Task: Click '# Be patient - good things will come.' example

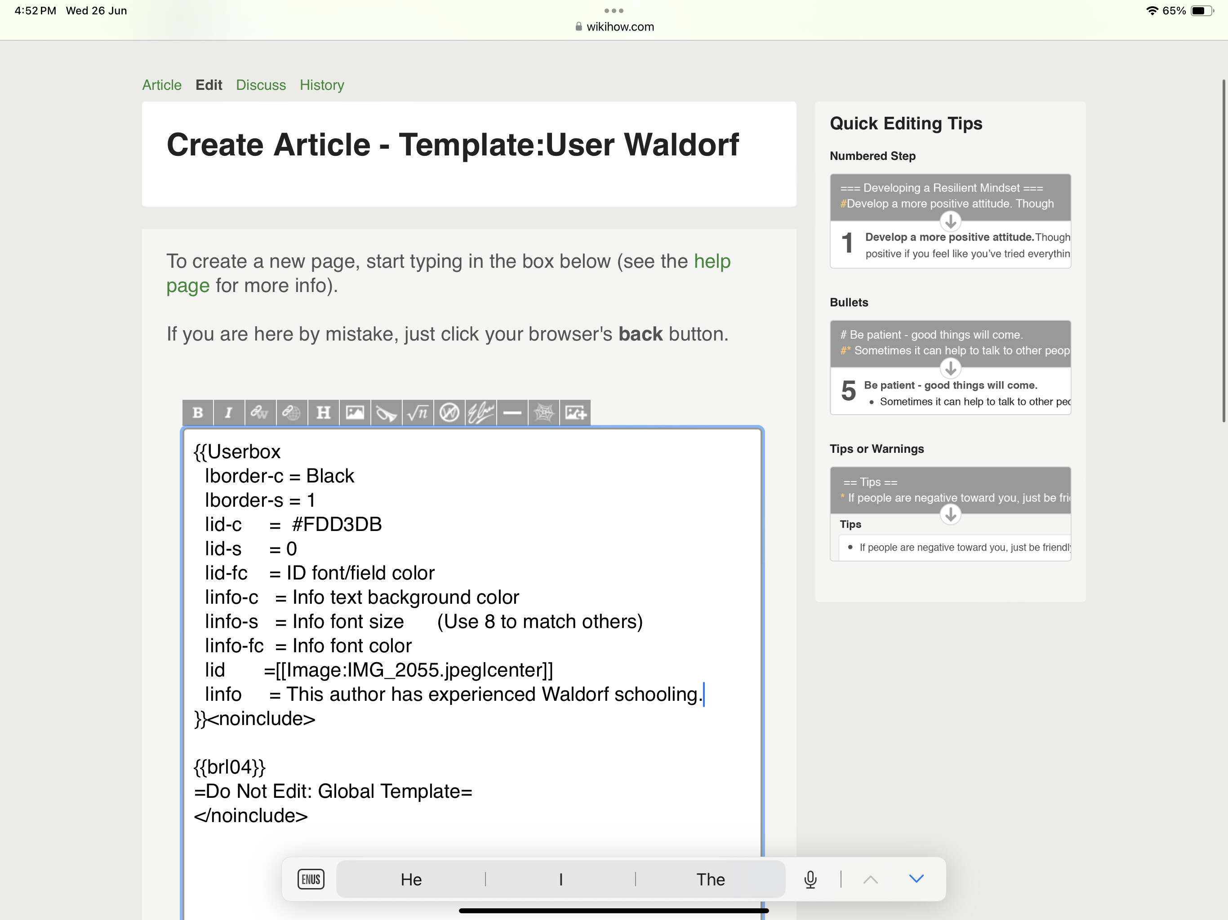Action: click(931, 335)
